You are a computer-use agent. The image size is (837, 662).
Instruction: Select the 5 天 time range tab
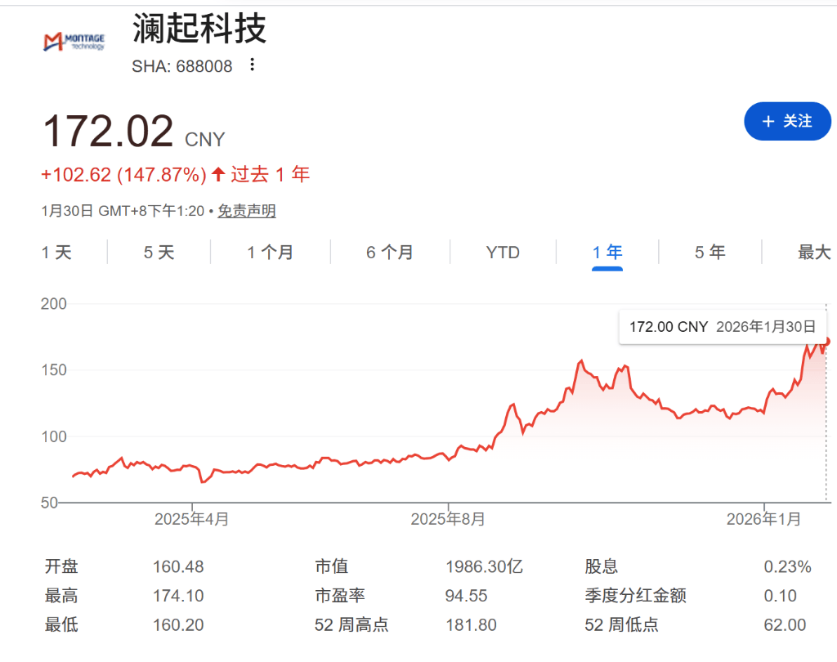[159, 253]
